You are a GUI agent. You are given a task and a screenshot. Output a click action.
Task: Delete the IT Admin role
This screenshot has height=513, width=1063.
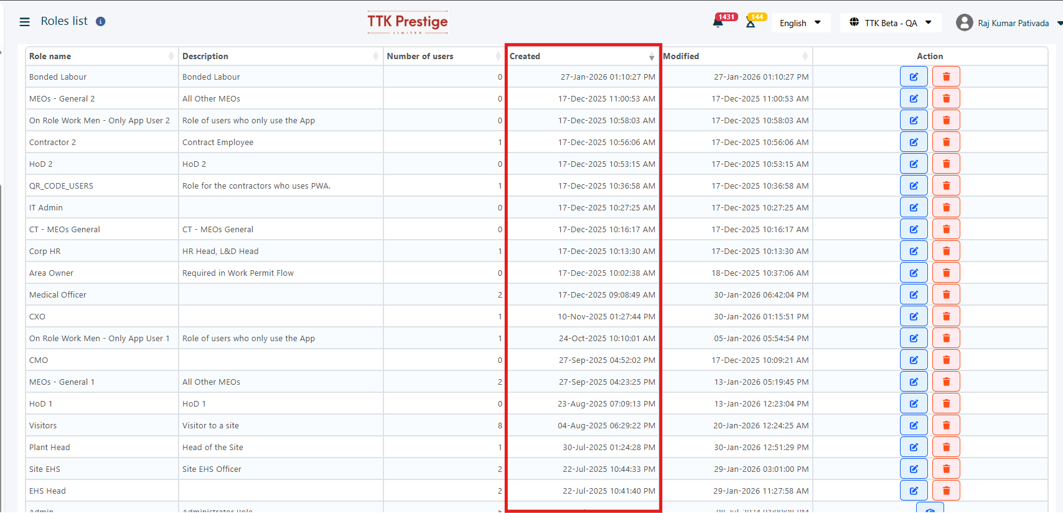pos(946,207)
